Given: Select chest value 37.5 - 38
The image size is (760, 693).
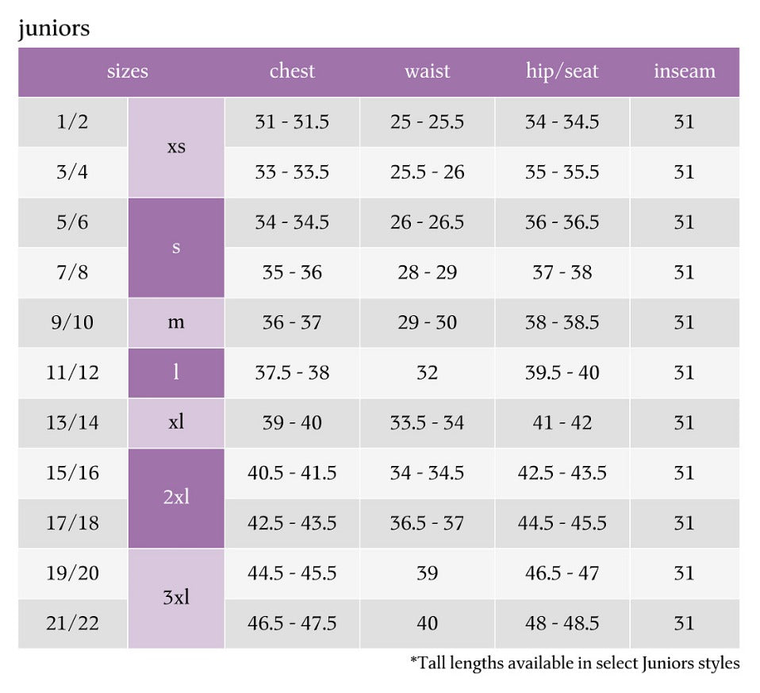Looking at the screenshot, I should point(292,373).
